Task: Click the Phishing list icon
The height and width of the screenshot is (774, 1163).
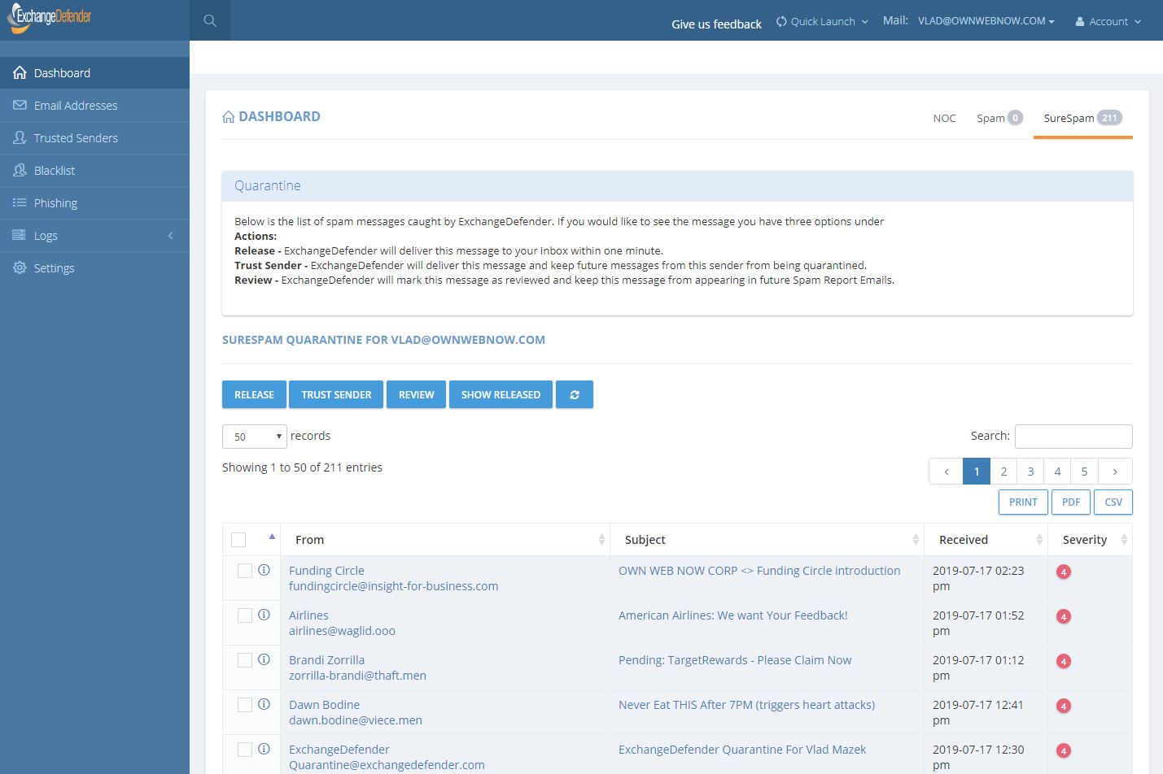Action: point(20,202)
